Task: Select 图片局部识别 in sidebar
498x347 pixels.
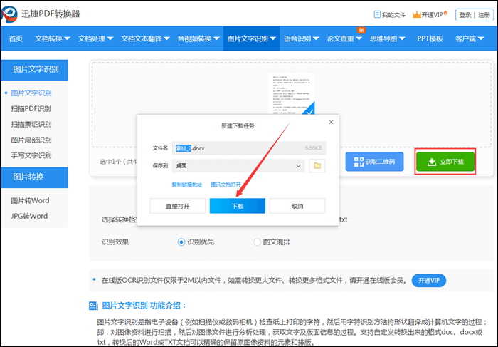Action: click(x=31, y=140)
